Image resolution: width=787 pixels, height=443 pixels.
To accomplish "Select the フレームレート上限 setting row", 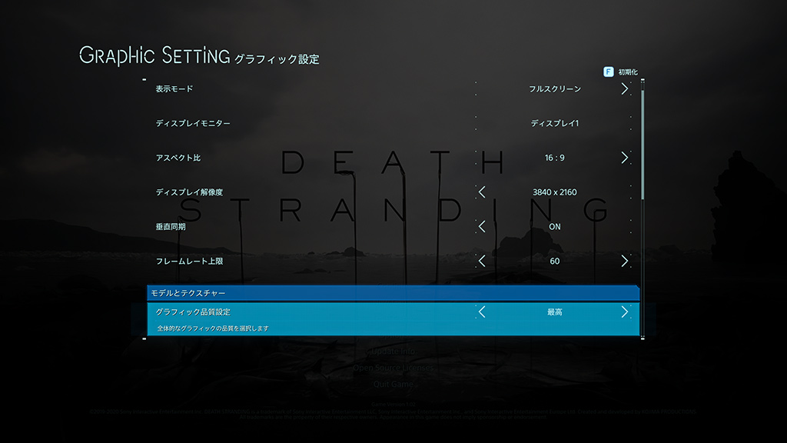I will click(x=393, y=261).
